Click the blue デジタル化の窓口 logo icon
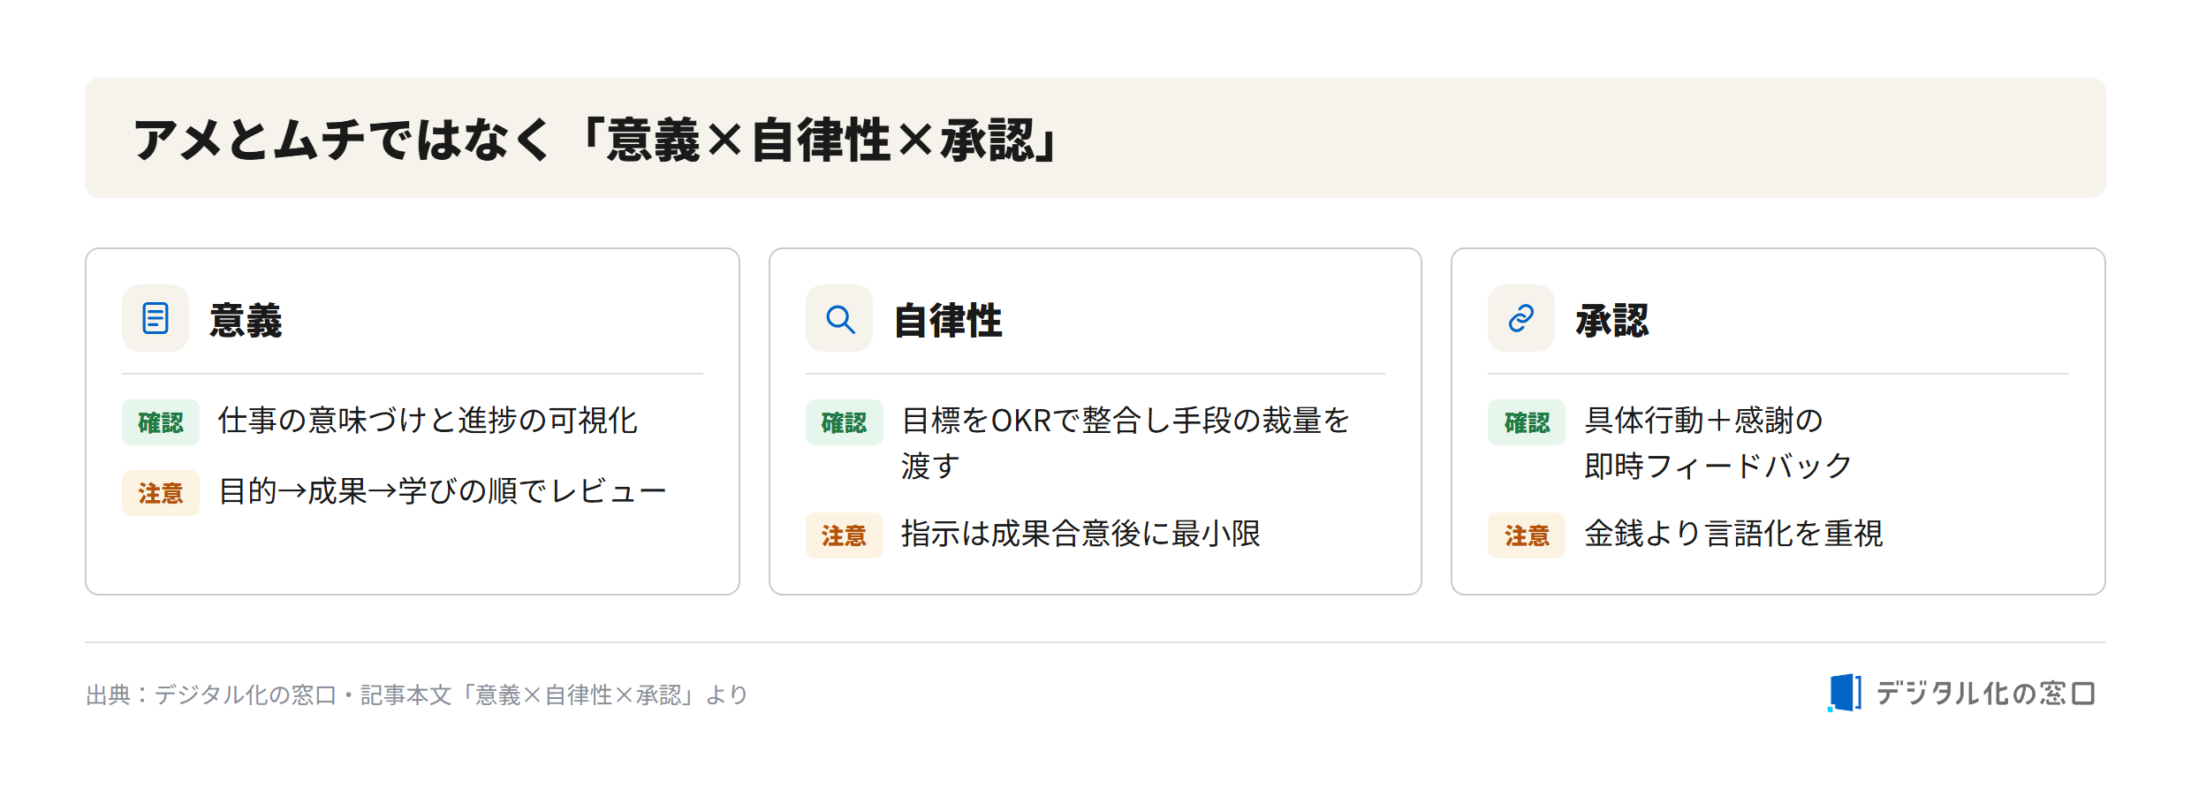Screen dimensions: 2191x797 [x=1845, y=693]
